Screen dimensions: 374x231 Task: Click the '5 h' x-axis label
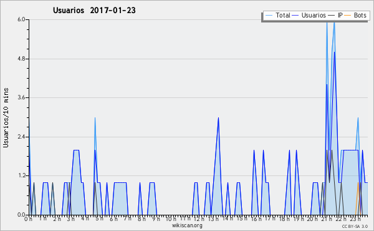tap(100, 219)
